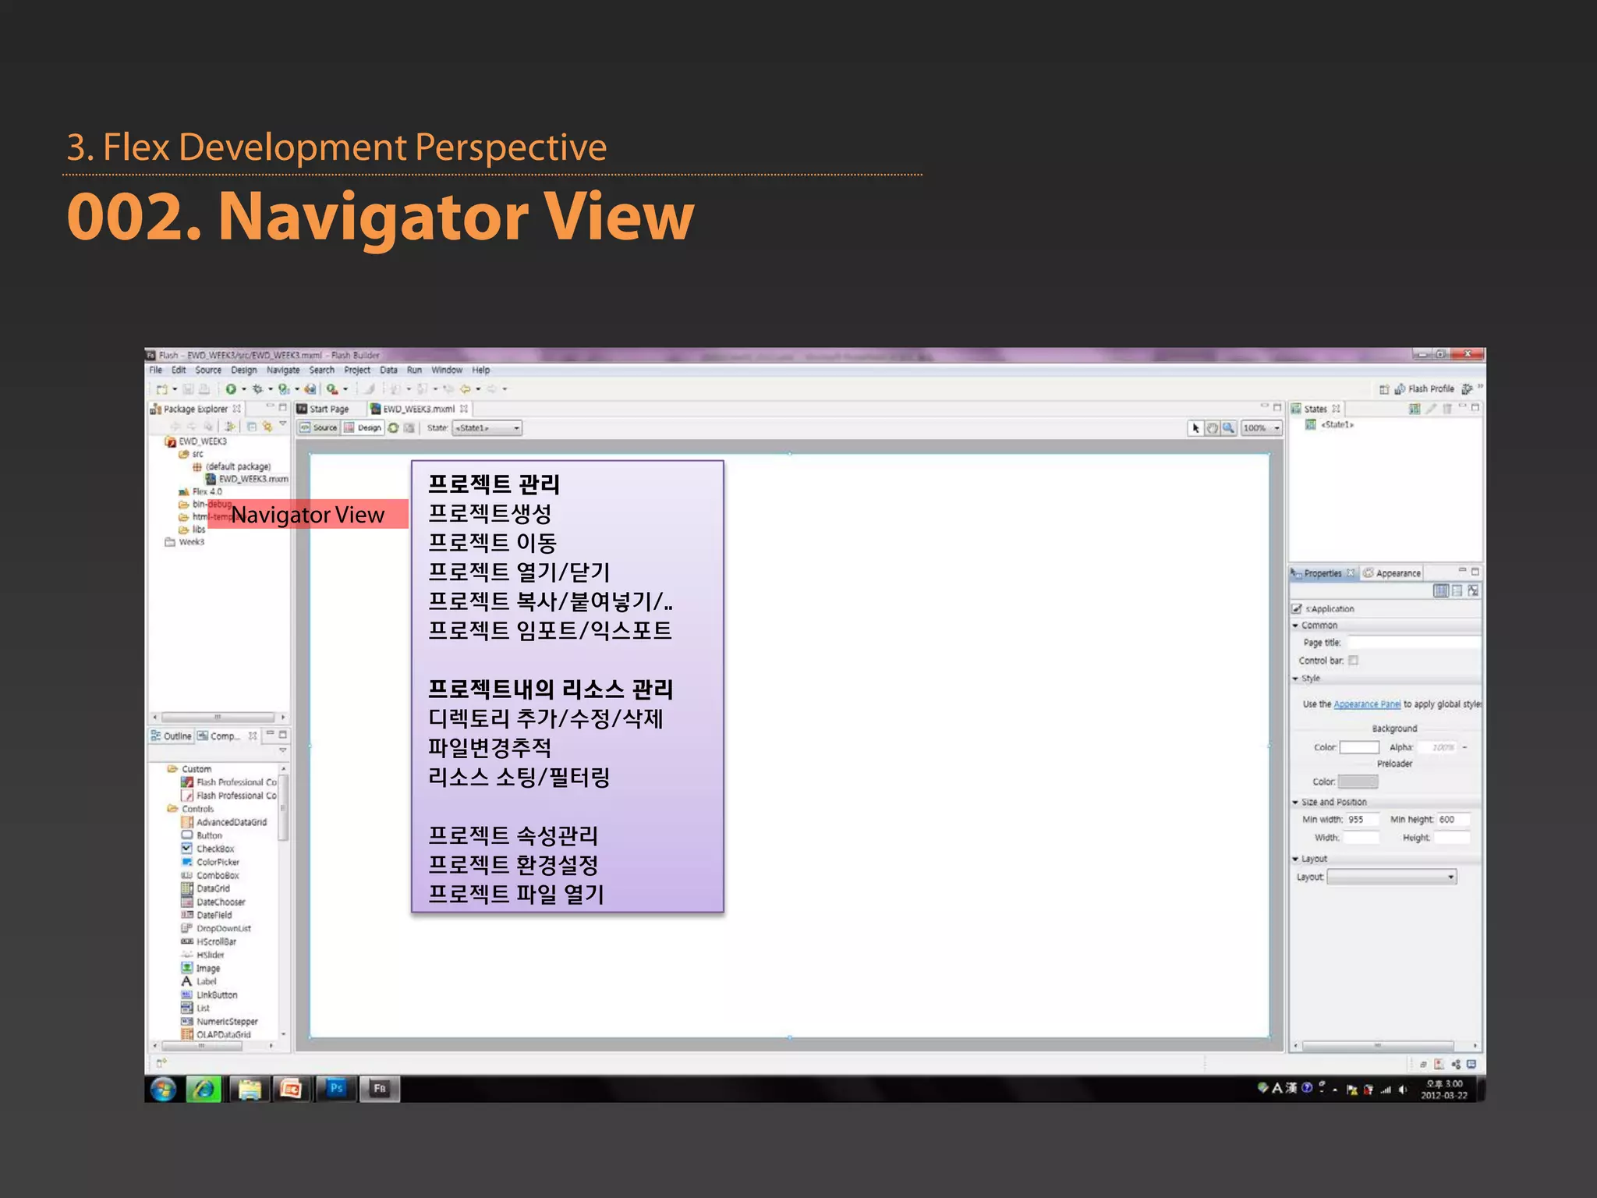
Task: Open the Run button dropdown arrow
Action: 244,389
